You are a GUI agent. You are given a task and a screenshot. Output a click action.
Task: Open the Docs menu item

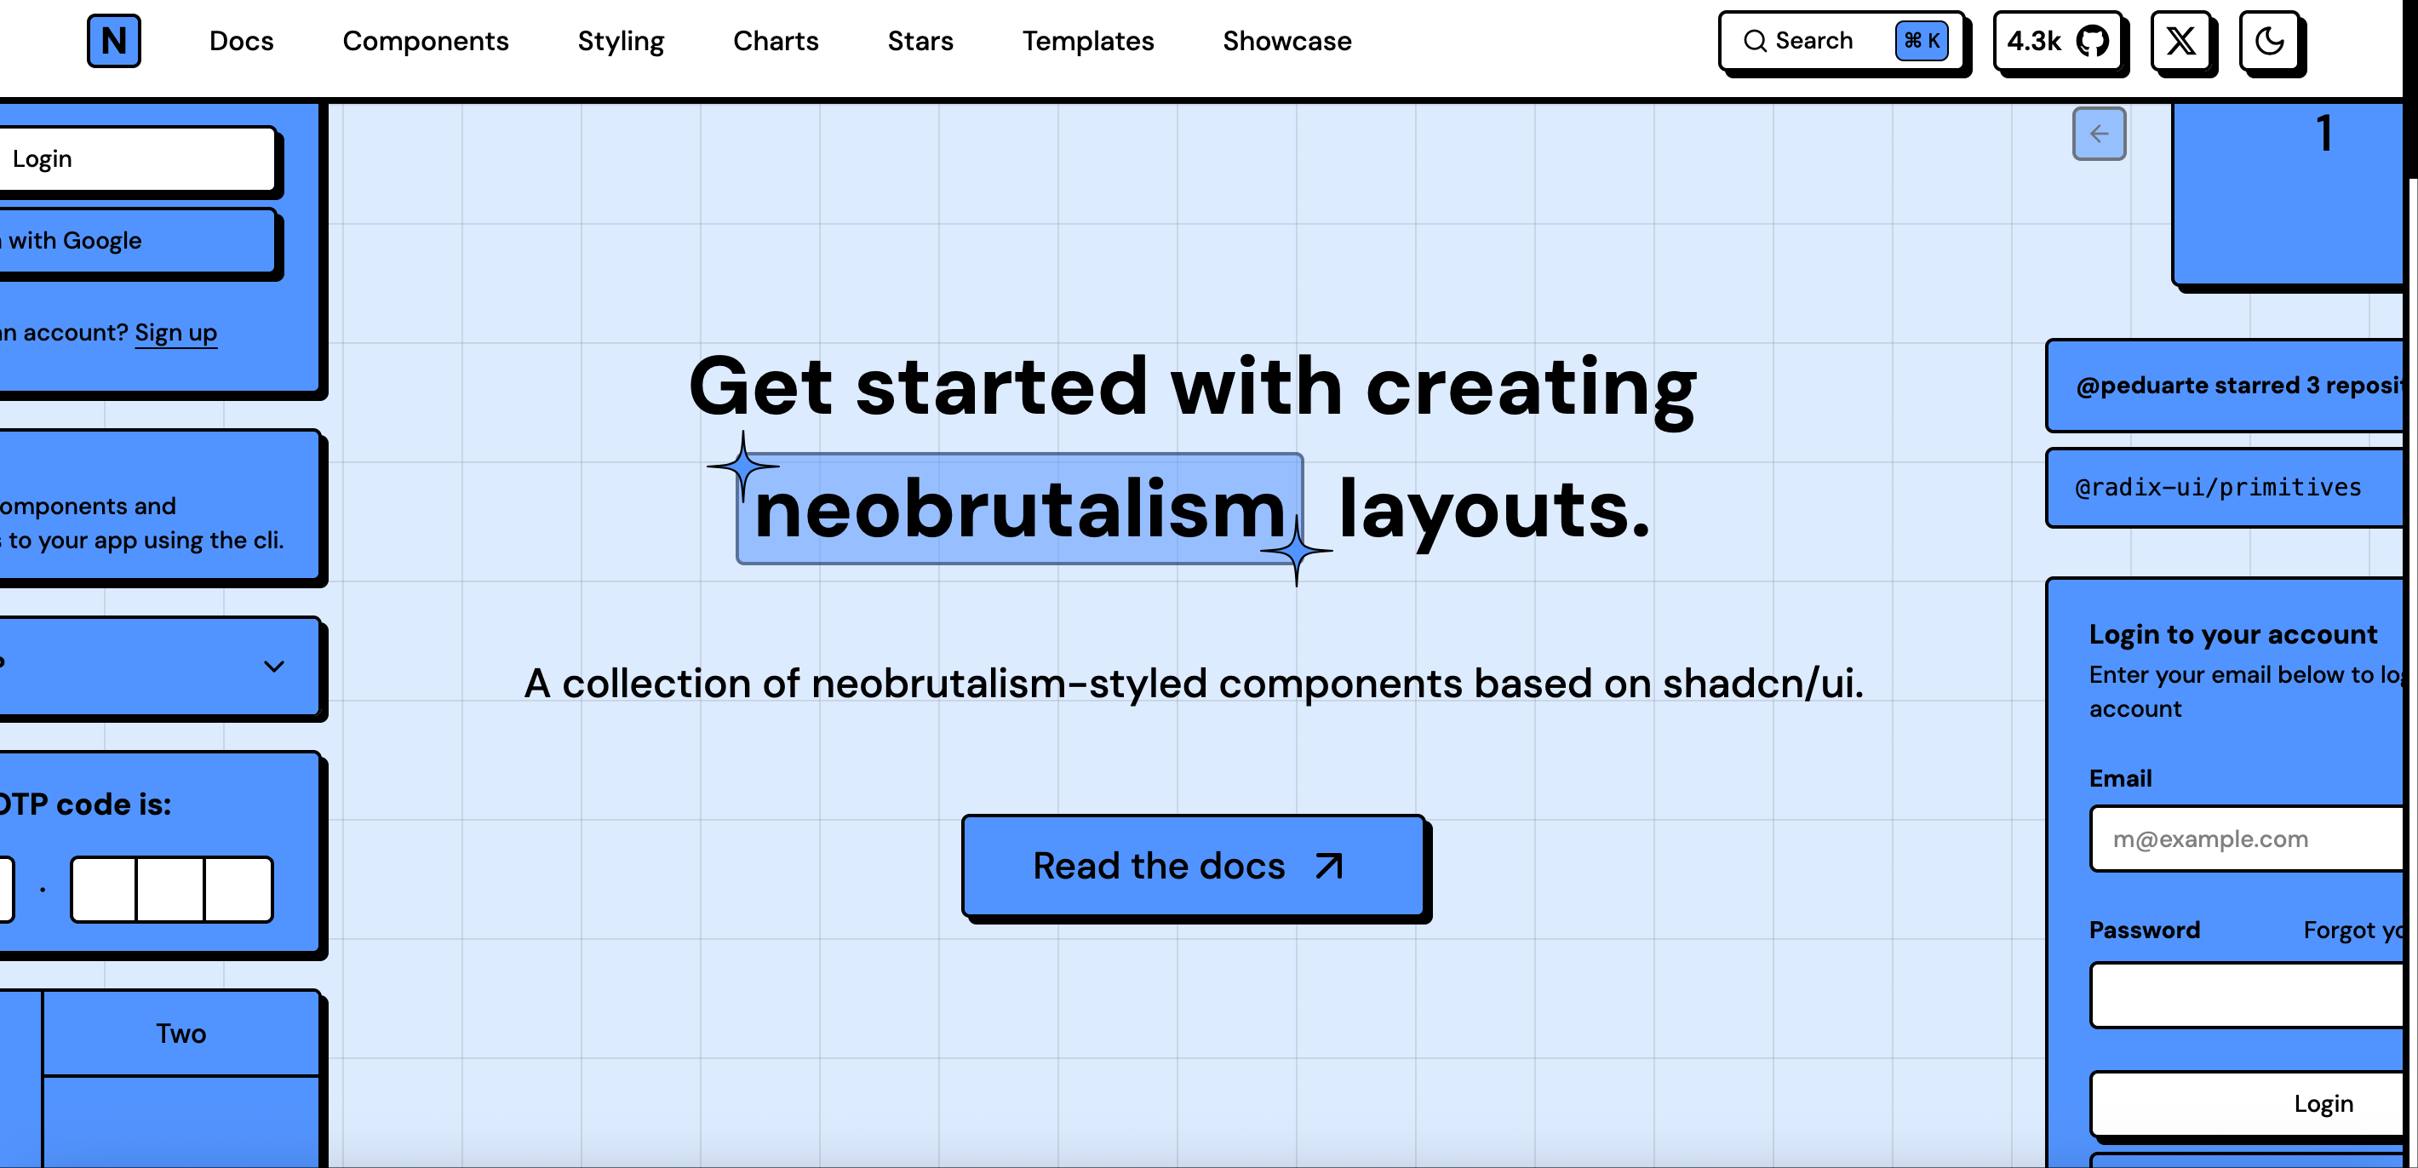tap(241, 42)
